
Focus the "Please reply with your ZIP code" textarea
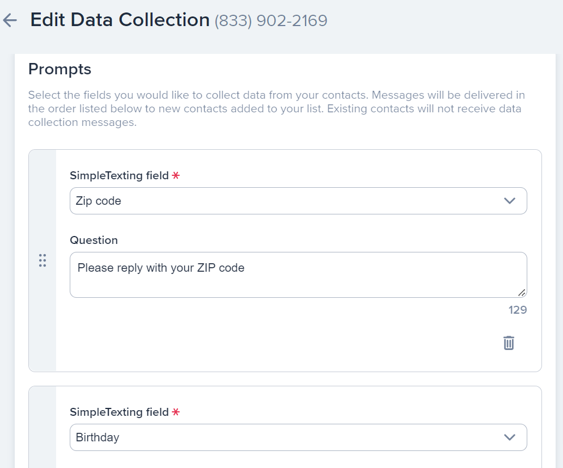(x=298, y=275)
